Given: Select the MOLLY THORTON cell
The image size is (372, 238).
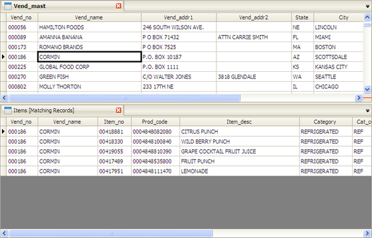Looking at the screenshot, I should [x=90, y=87].
